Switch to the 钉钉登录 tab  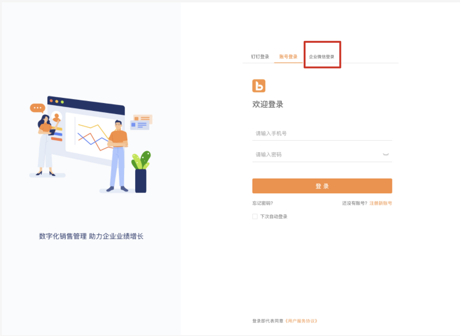pos(260,57)
